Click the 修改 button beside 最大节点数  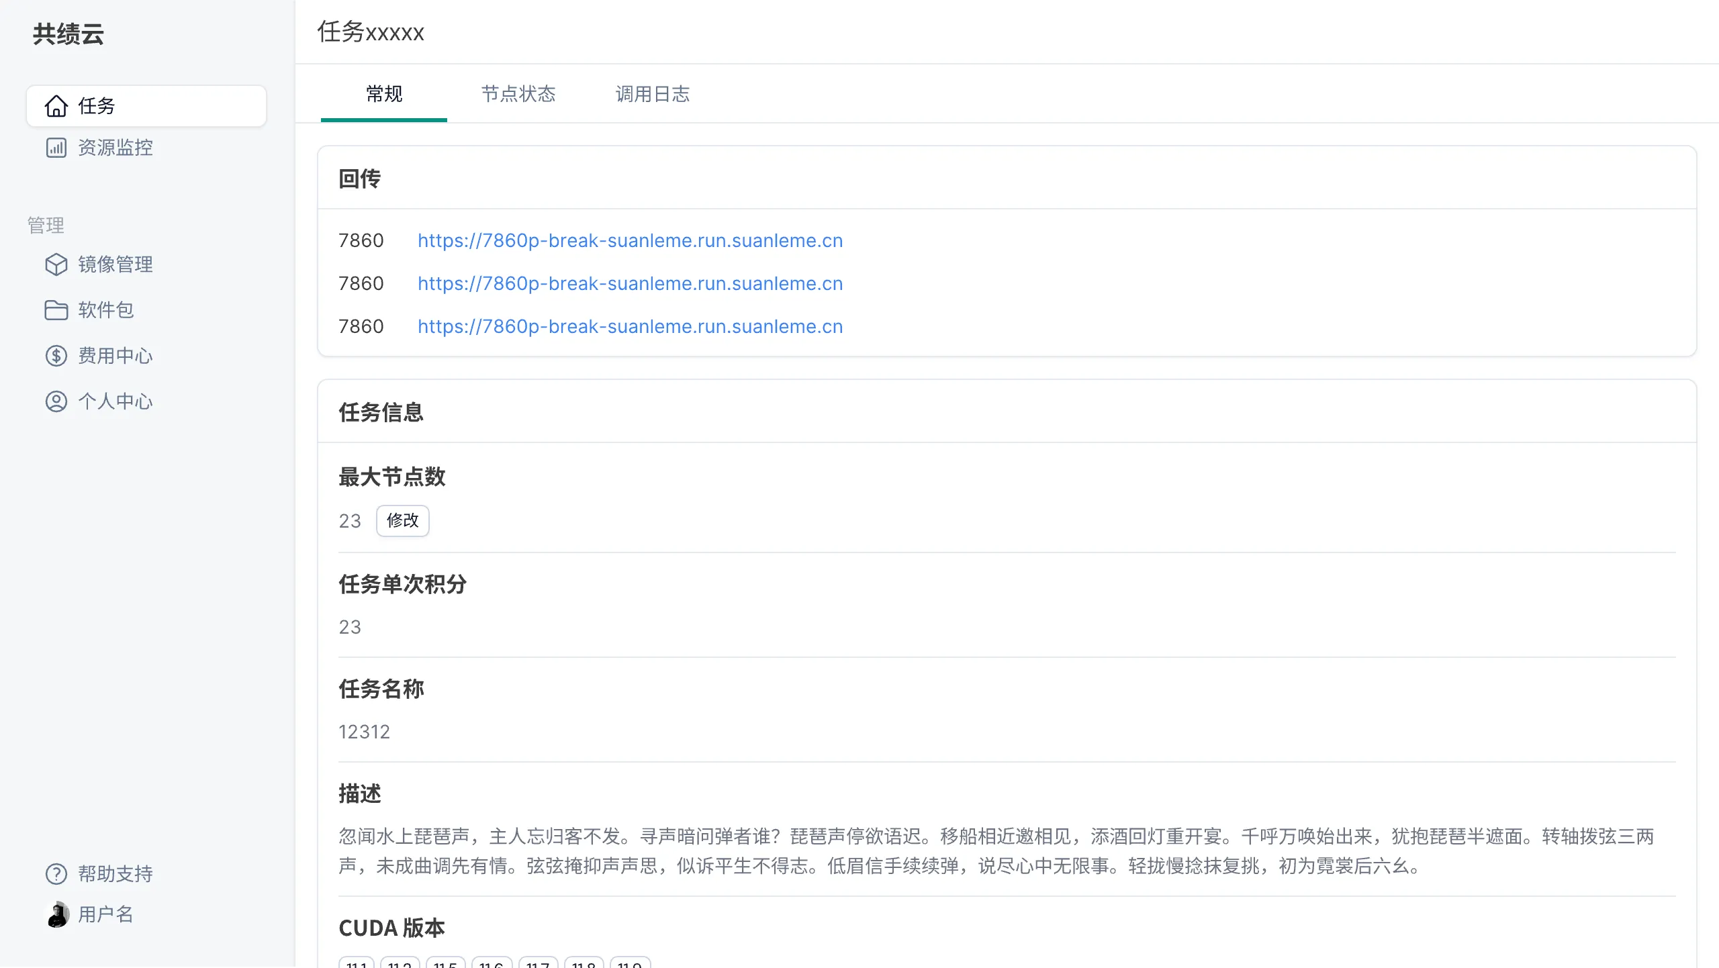tap(402, 520)
